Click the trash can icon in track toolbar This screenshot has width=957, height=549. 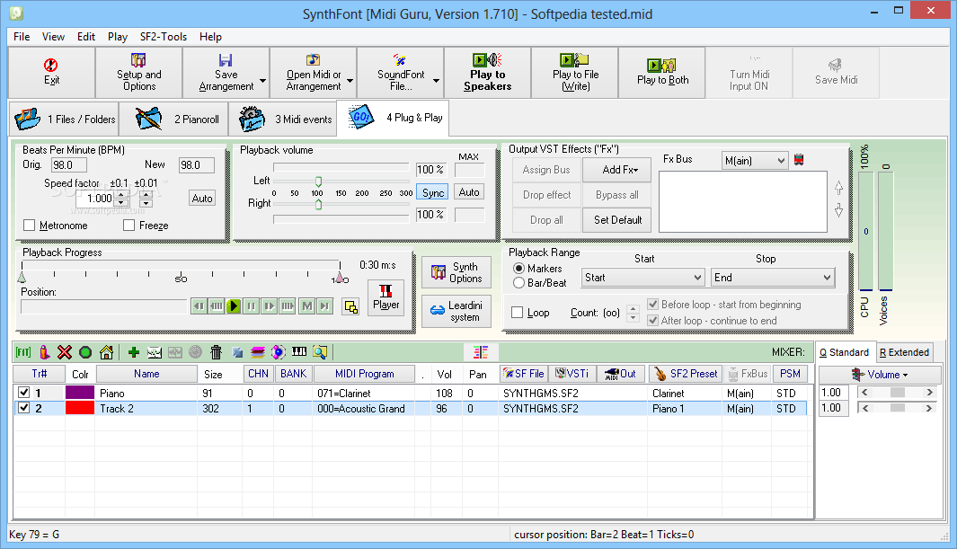pyautogui.click(x=216, y=352)
